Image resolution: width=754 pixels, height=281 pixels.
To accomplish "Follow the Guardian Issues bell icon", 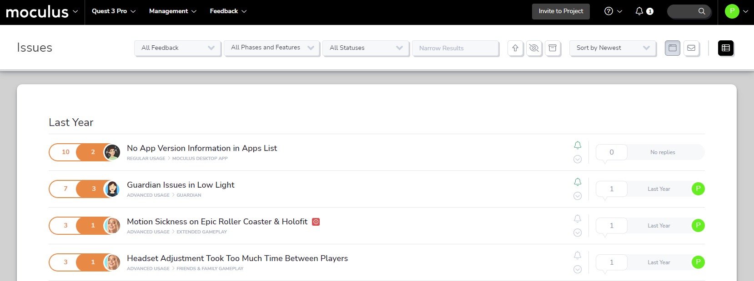I will [x=578, y=182].
